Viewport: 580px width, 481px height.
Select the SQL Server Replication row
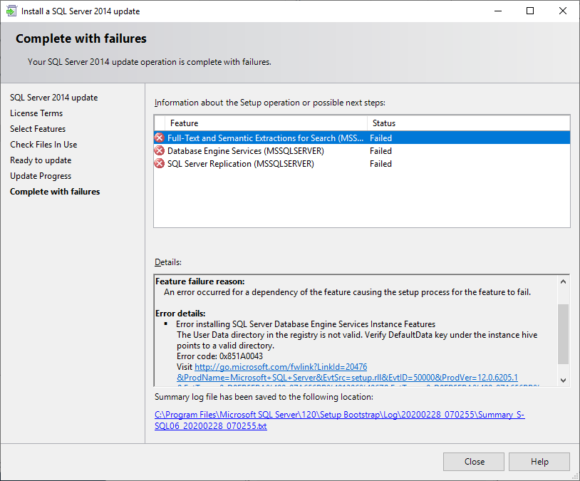click(x=240, y=164)
